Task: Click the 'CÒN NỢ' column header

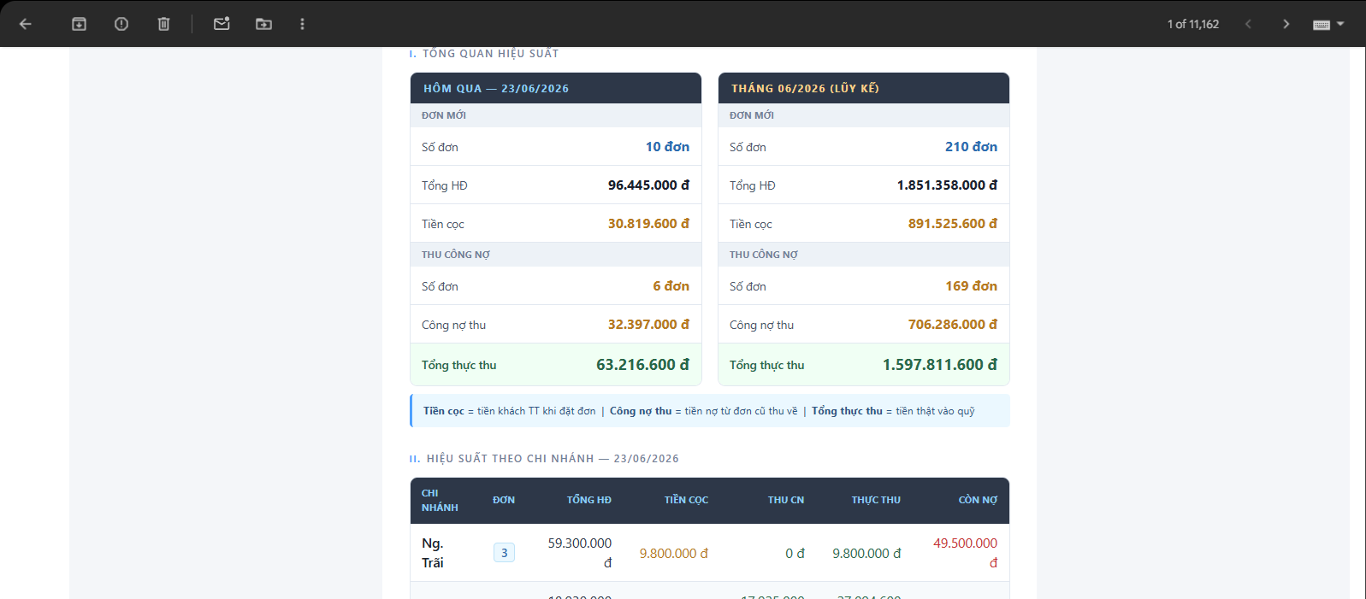Action: click(978, 500)
